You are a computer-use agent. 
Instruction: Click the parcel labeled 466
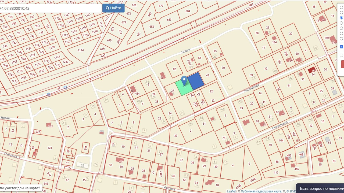click(296, 169)
